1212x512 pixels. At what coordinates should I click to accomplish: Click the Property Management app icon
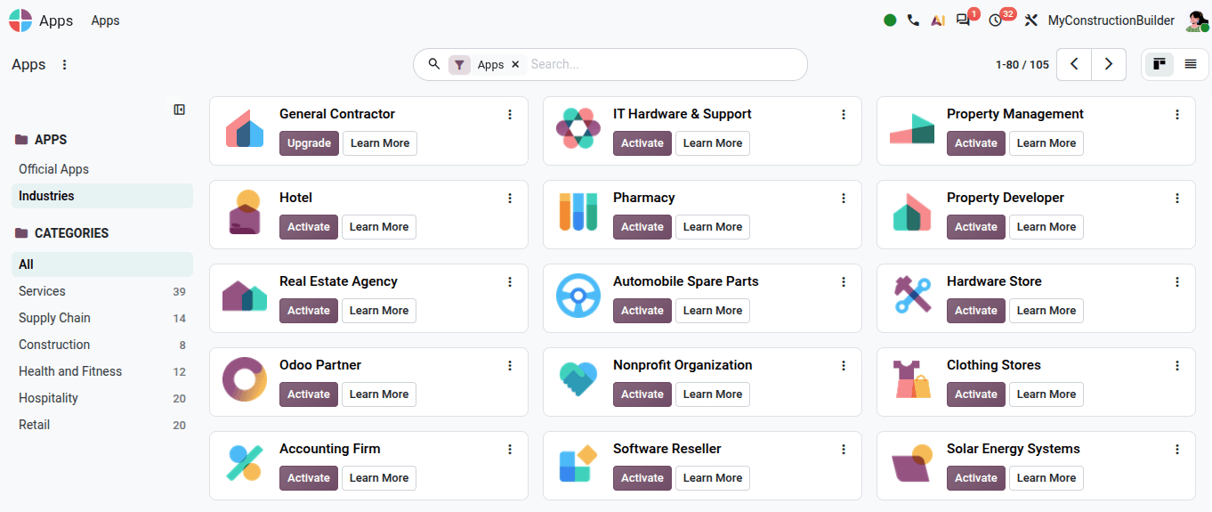coord(911,130)
